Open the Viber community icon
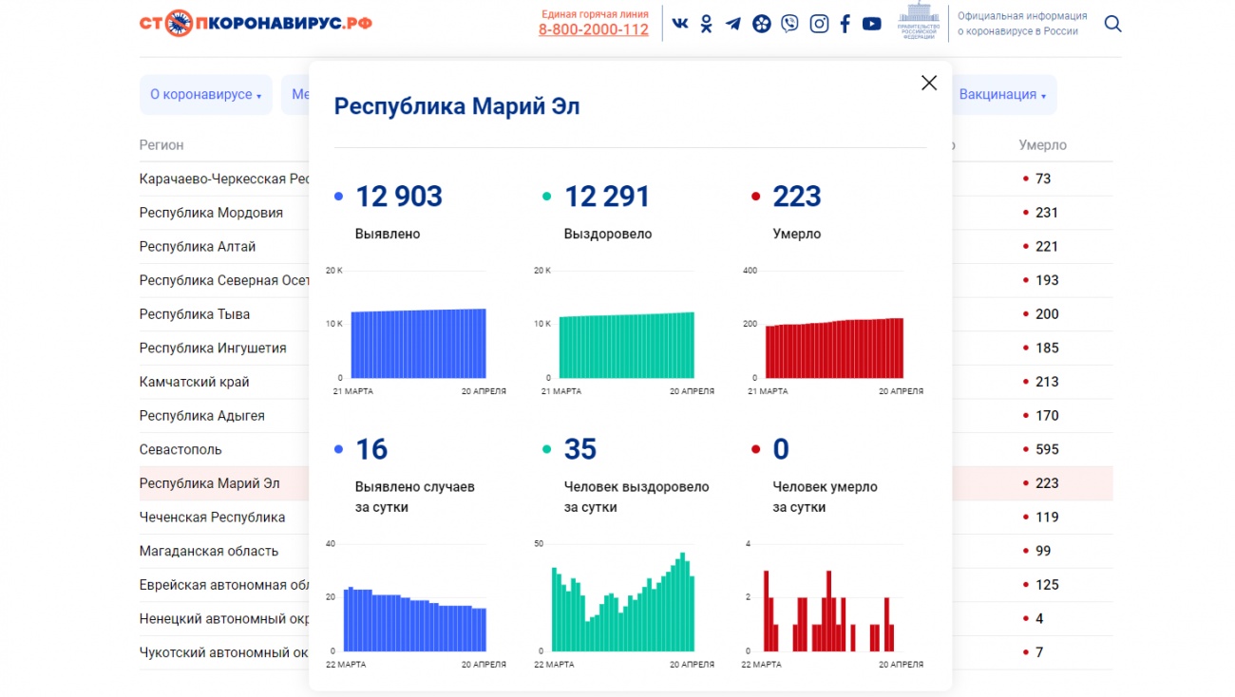 pyautogui.click(x=789, y=24)
